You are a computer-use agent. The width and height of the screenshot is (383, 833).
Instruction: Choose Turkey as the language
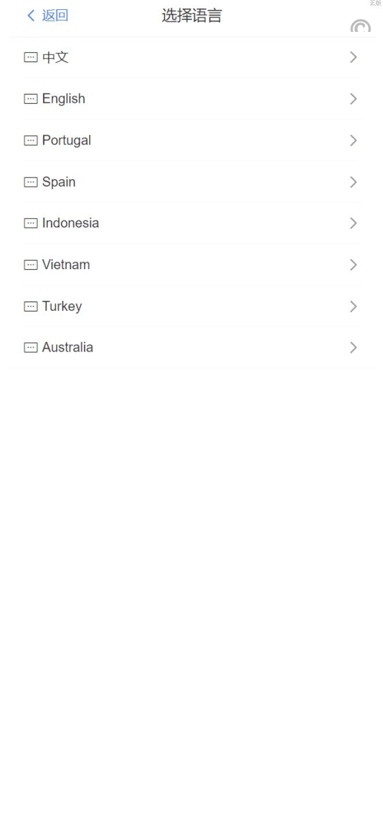coord(62,306)
